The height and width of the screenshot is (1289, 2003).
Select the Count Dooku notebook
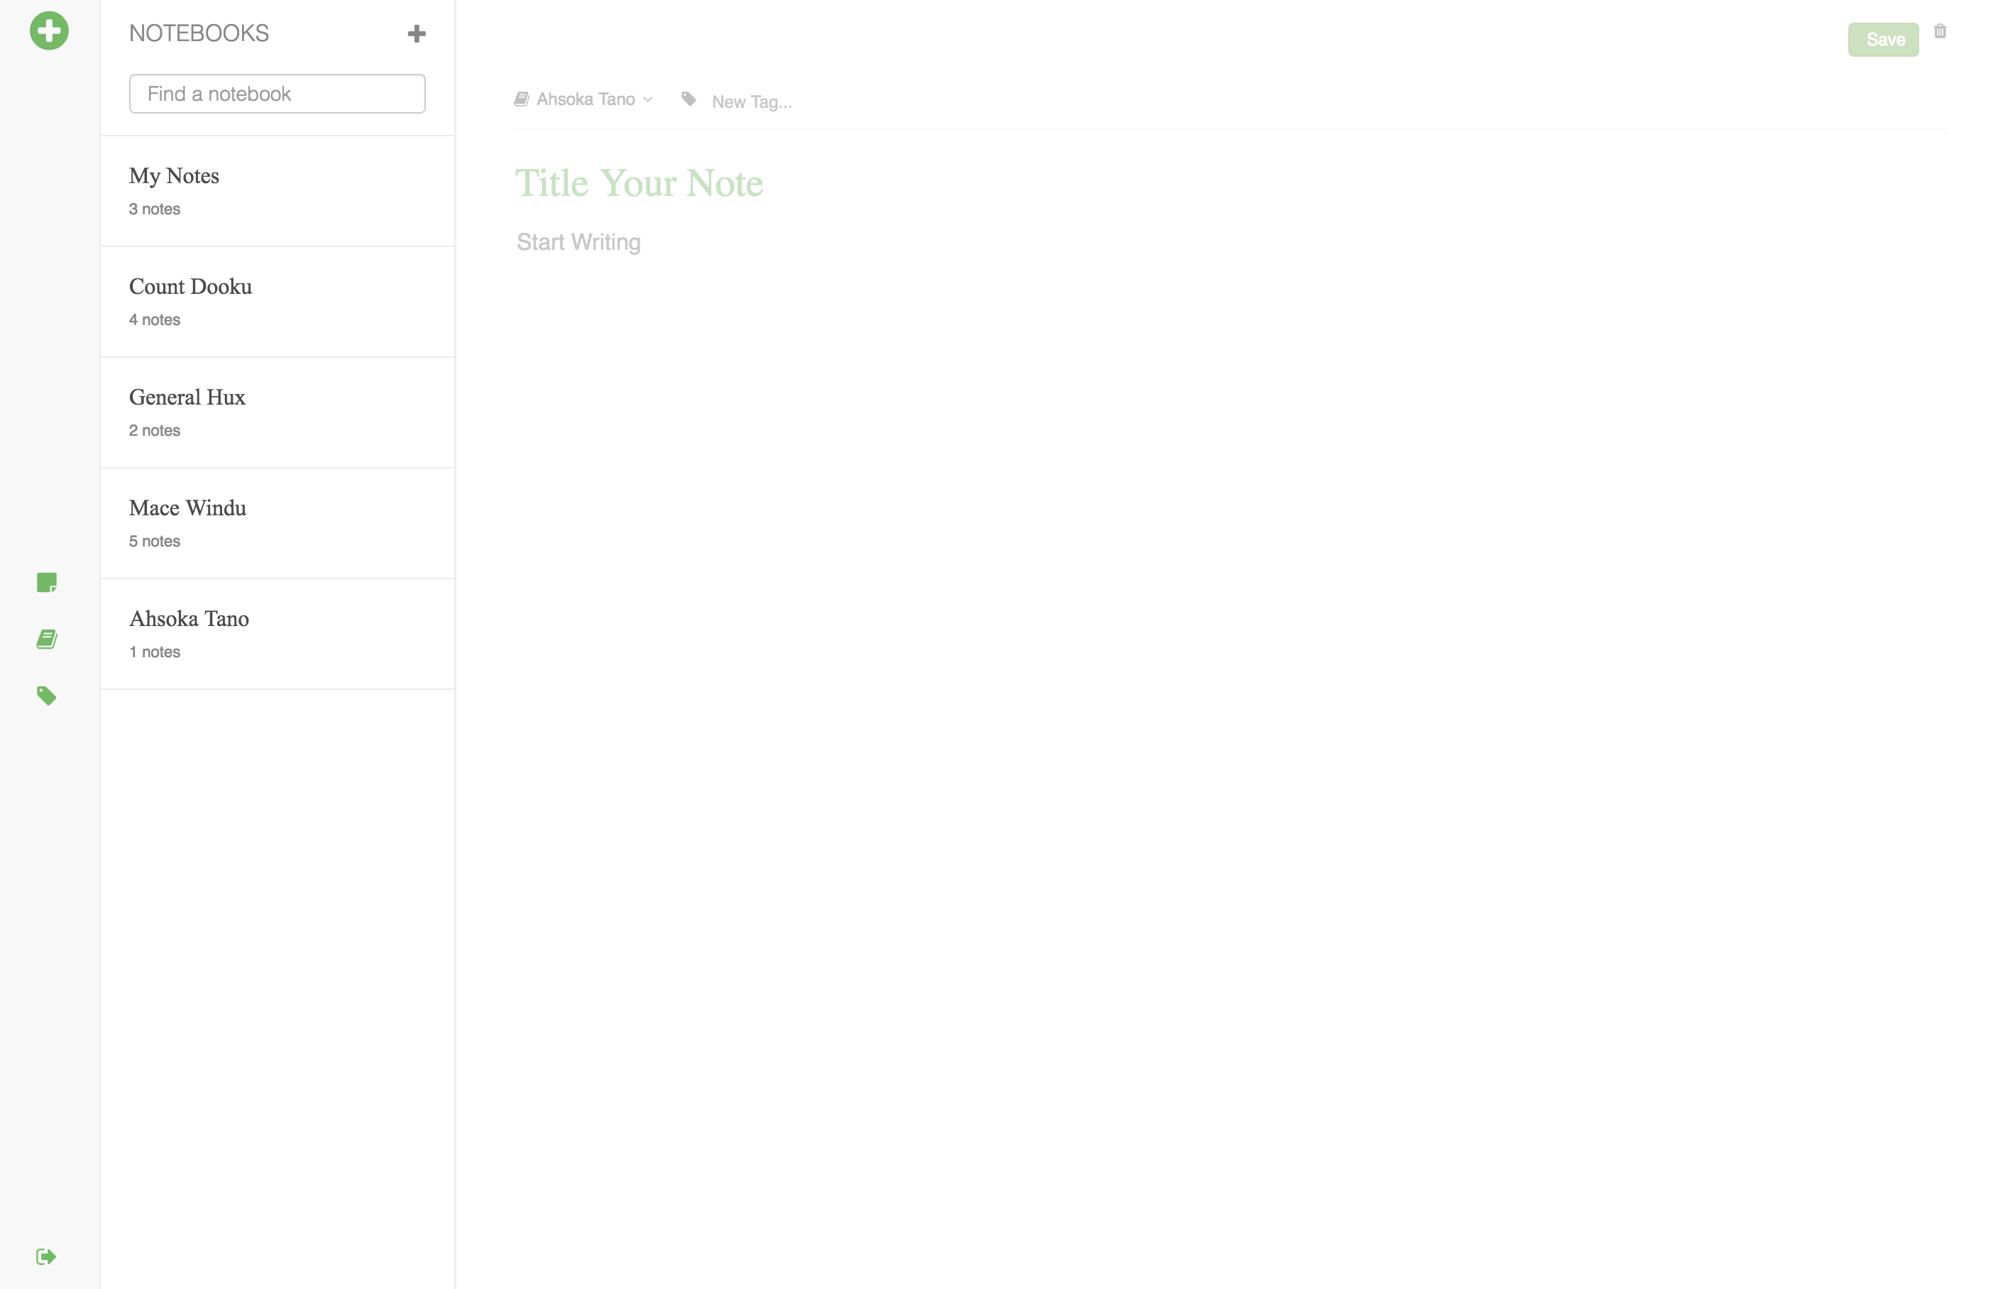[276, 302]
